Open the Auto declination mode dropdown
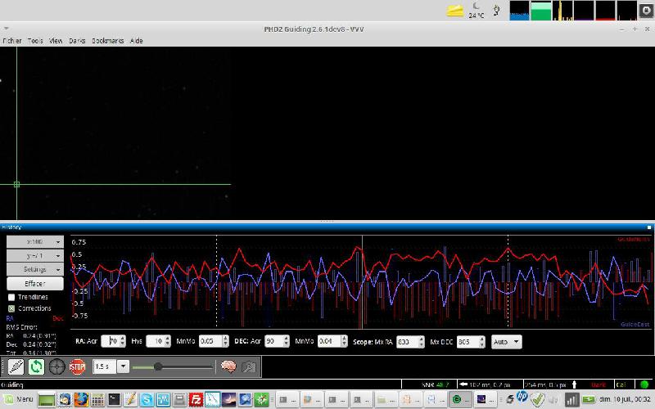 coord(506,341)
